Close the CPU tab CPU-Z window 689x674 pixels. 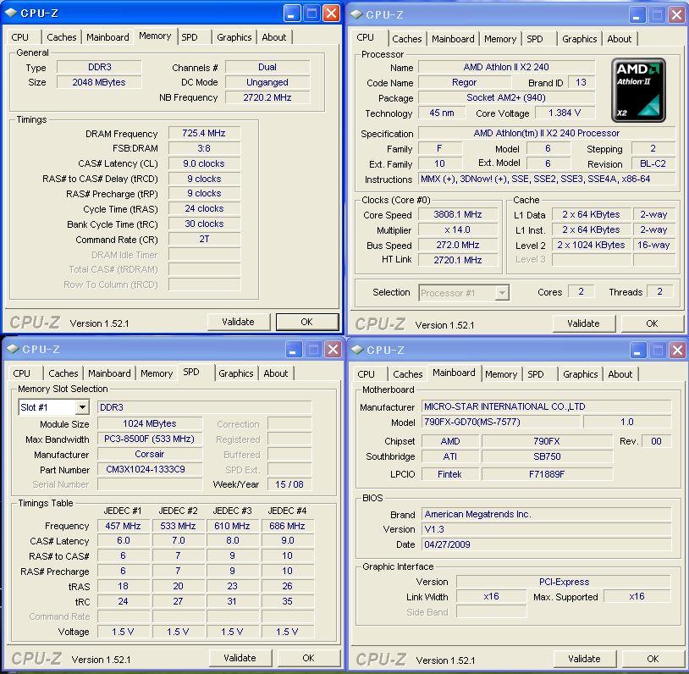click(x=676, y=15)
